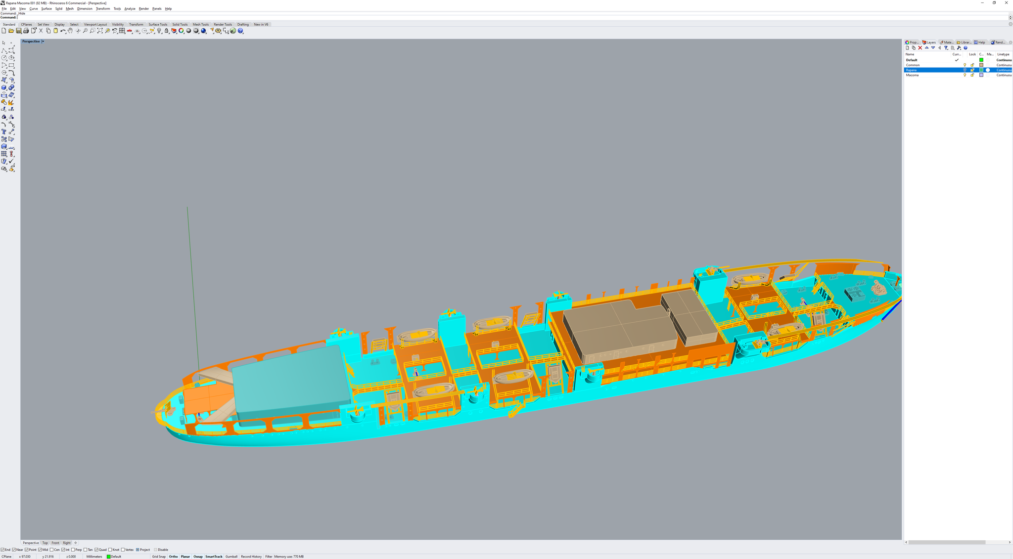Click the Move layer up arrow icon
The height and width of the screenshot is (559, 1013).
click(926, 48)
